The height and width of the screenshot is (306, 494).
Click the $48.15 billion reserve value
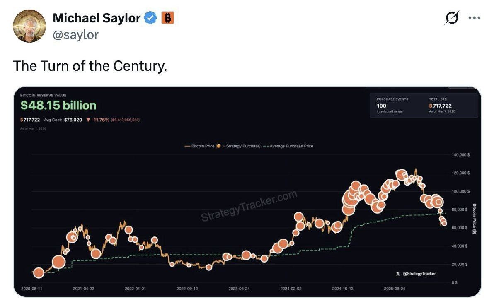[x=58, y=106]
